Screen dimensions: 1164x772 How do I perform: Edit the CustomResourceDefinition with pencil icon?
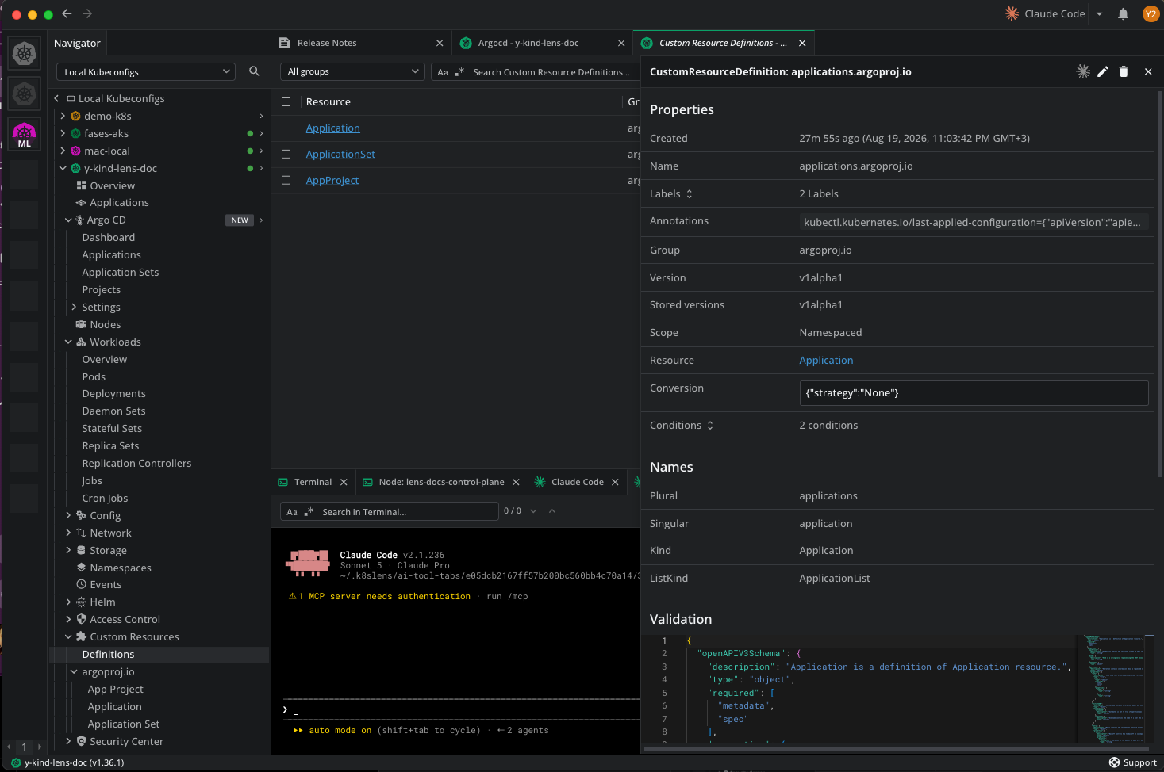[x=1103, y=71]
